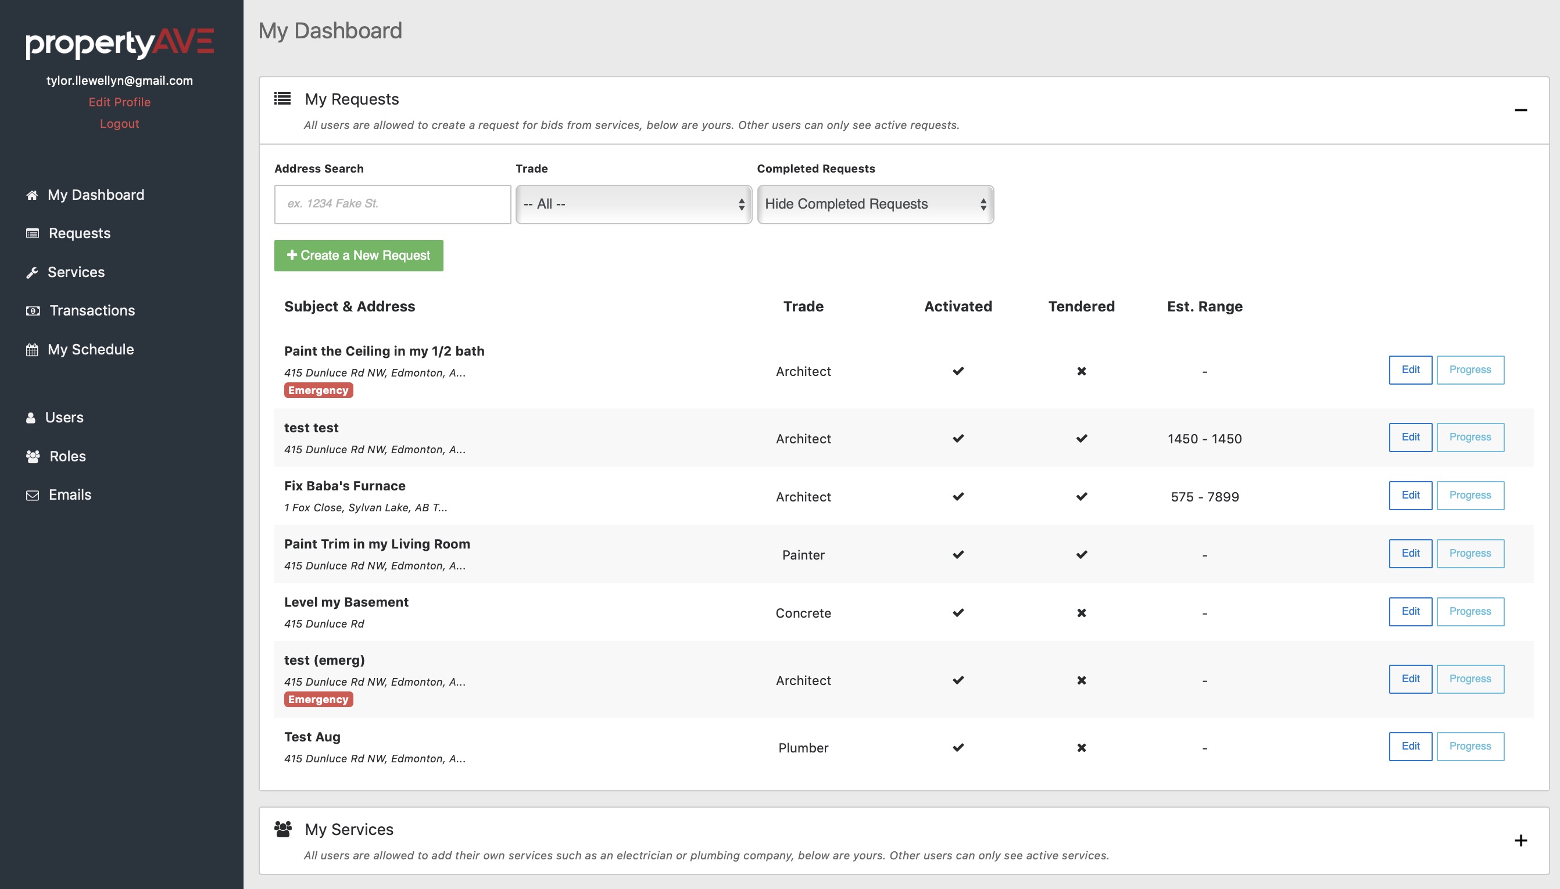Viewport: 1560px width, 889px height.
Task: Click the envelope icon for Emails
Action: click(x=33, y=495)
